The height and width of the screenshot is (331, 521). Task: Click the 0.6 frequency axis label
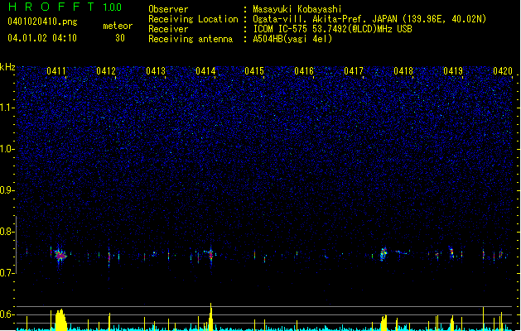(x=7, y=314)
